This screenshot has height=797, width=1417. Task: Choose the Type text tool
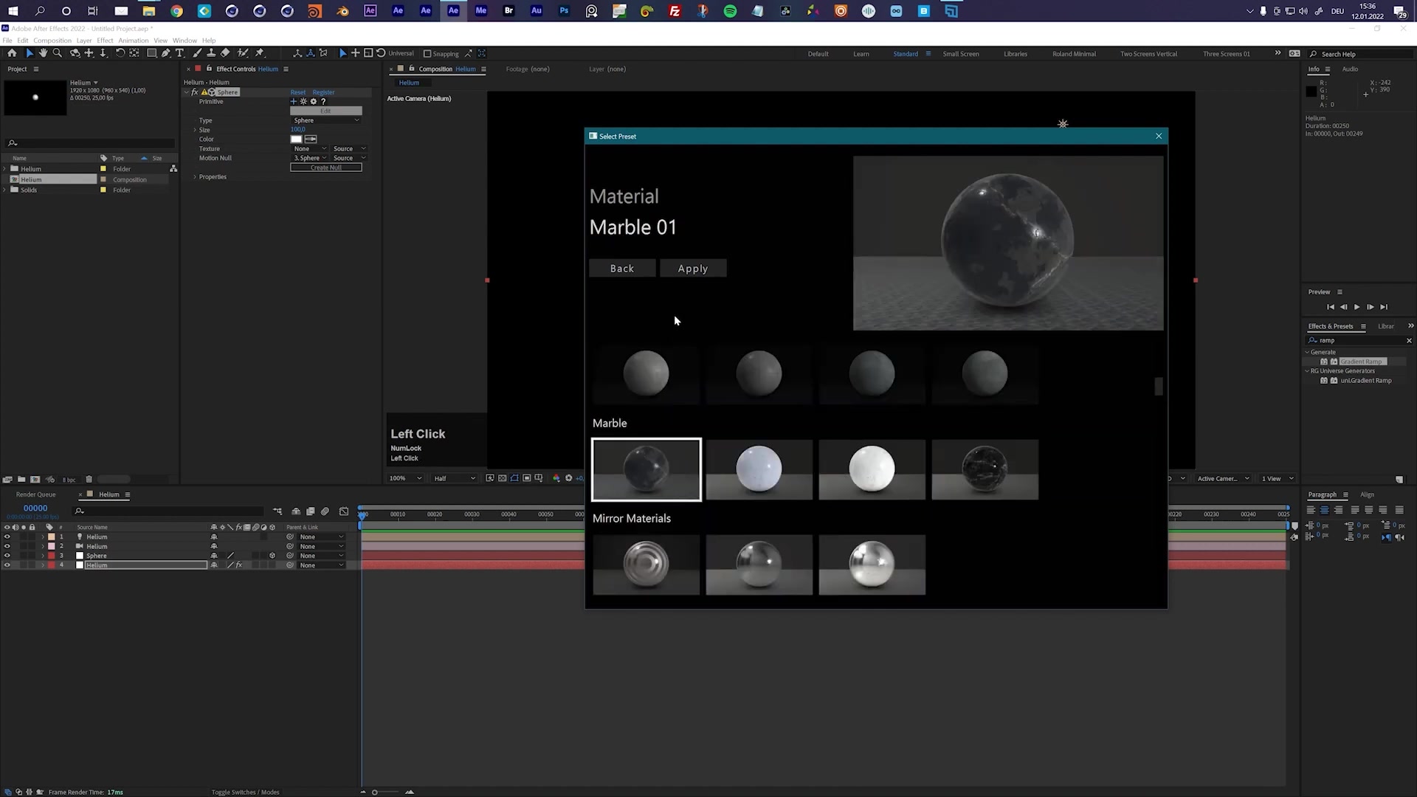click(x=179, y=53)
